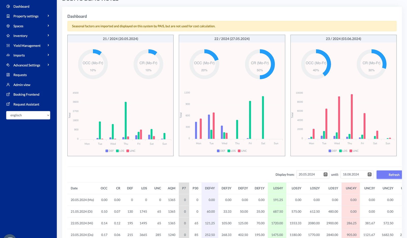
Task: Click the Imports cloud upload icon
Action: point(8,55)
